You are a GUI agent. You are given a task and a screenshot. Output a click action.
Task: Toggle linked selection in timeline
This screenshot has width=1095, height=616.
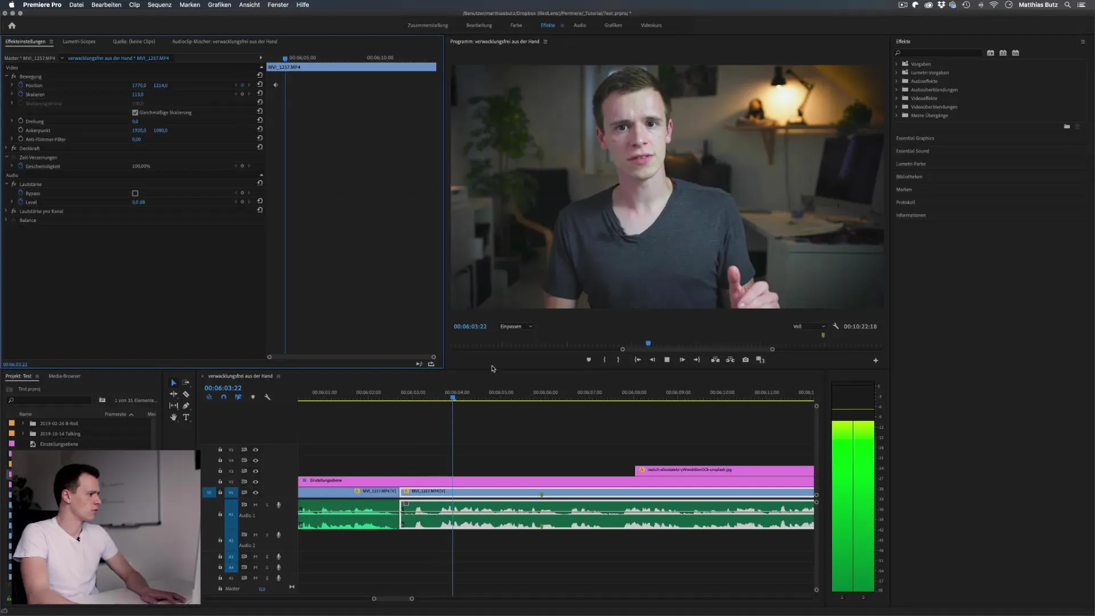click(x=238, y=397)
